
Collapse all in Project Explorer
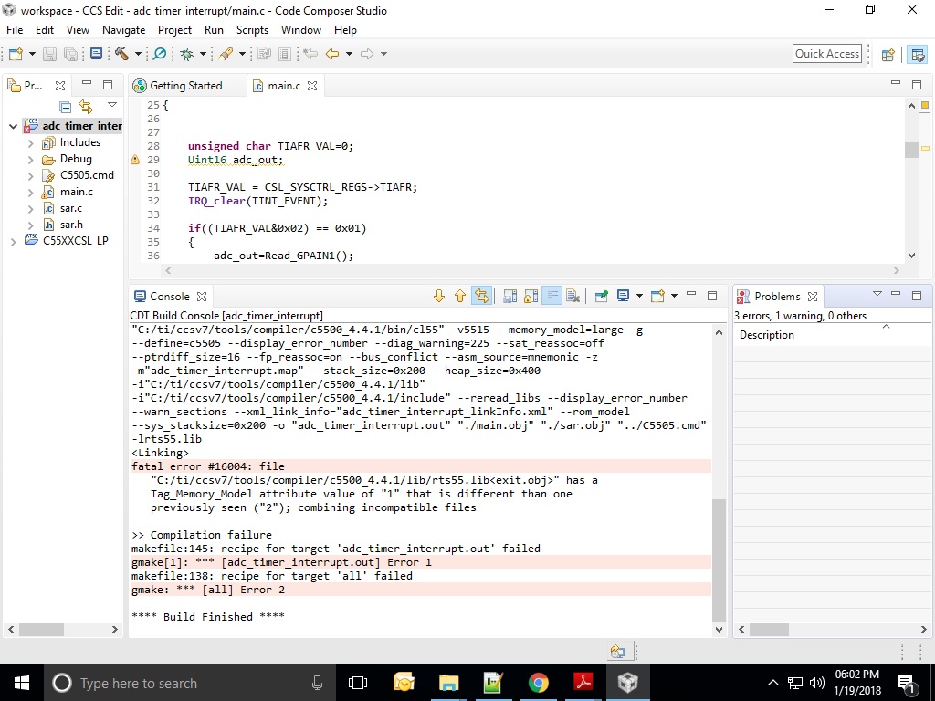(66, 108)
